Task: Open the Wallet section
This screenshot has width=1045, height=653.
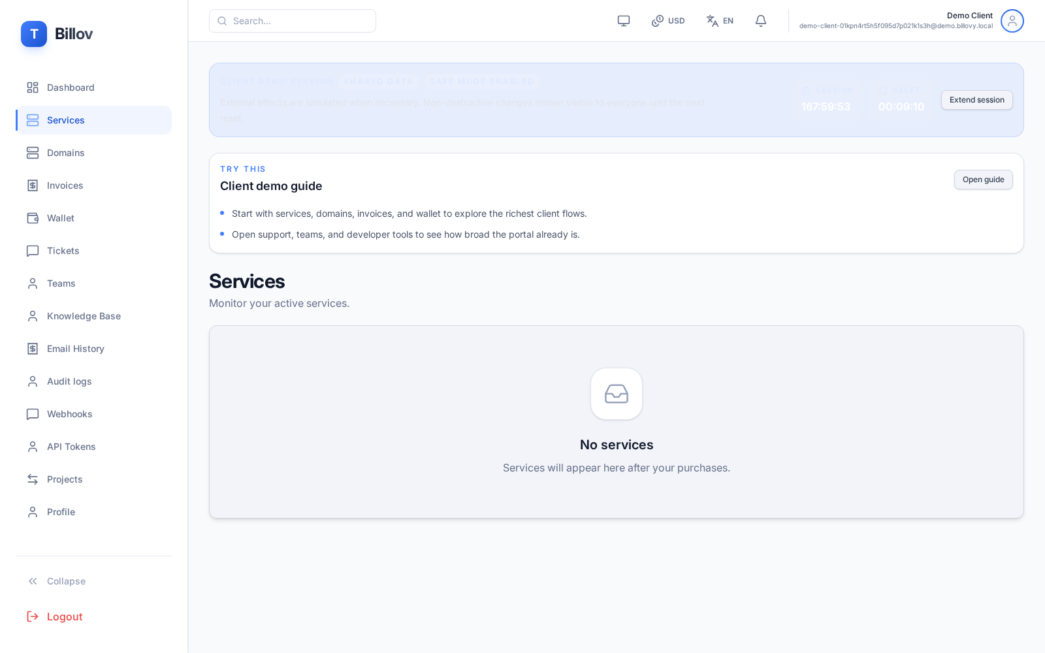Action: coord(60,218)
